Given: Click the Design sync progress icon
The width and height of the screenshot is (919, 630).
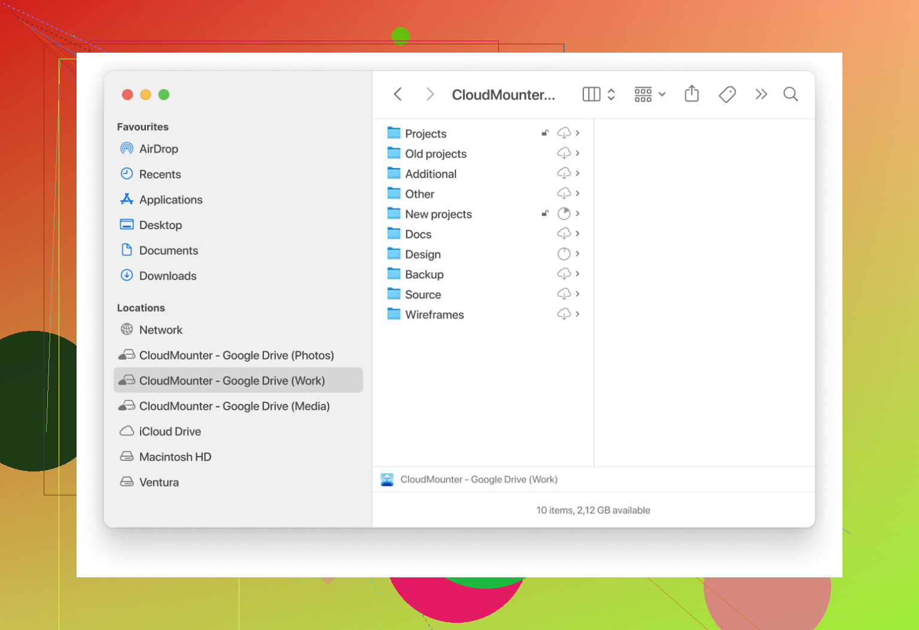Looking at the screenshot, I should 564,254.
